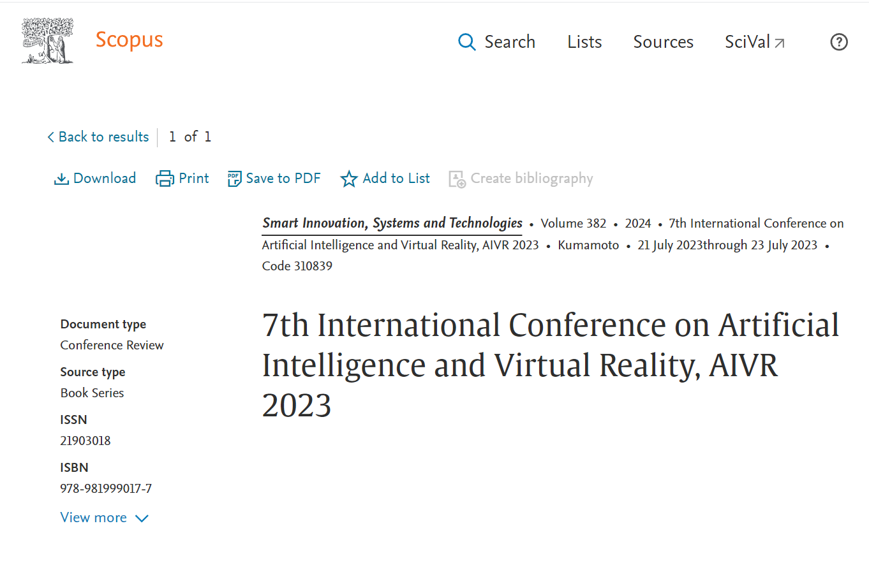The width and height of the screenshot is (869, 563).
Task: Go back to results
Action: pyautogui.click(x=103, y=137)
